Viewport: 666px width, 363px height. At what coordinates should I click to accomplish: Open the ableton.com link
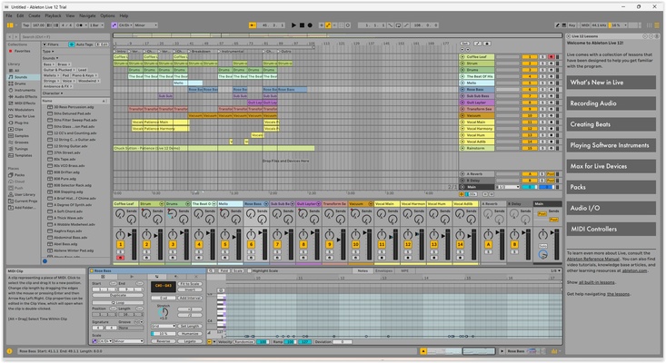click(x=634, y=270)
